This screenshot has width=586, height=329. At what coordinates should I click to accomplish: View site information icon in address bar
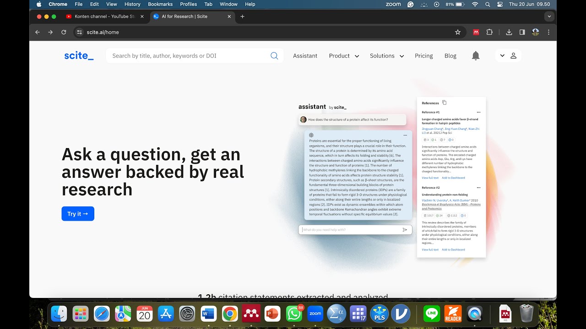pos(79,32)
